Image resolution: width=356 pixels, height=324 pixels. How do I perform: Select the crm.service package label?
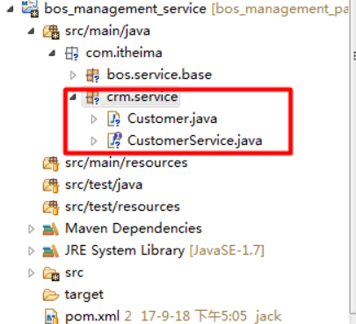(x=142, y=97)
